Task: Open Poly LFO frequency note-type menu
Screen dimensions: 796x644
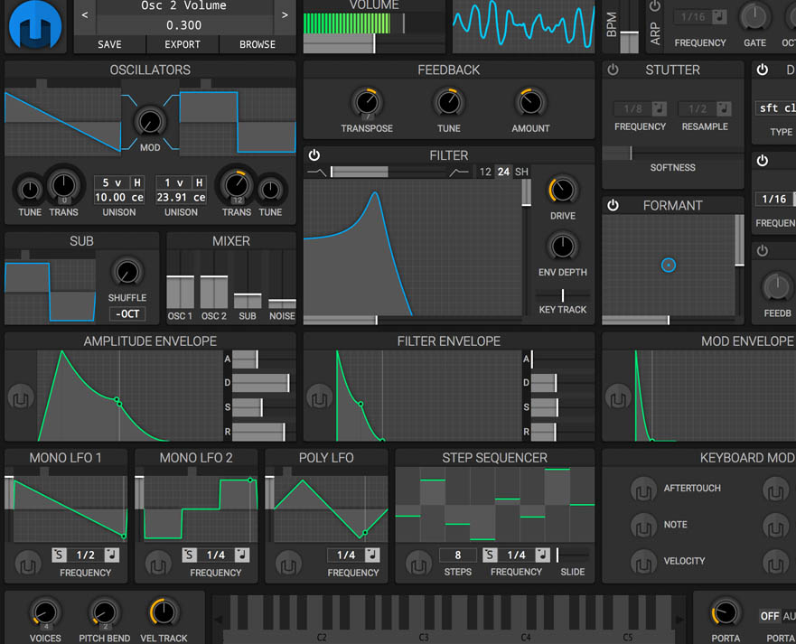Action: pyautogui.click(x=372, y=555)
